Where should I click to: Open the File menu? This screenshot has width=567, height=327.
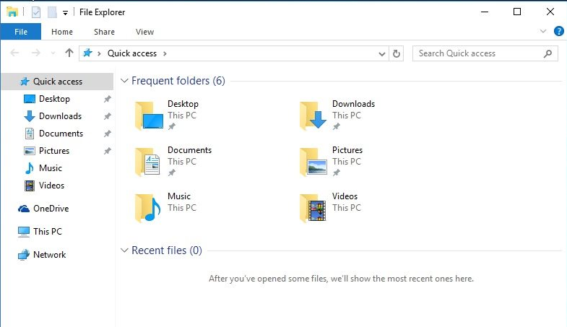(x=21, y=32)
